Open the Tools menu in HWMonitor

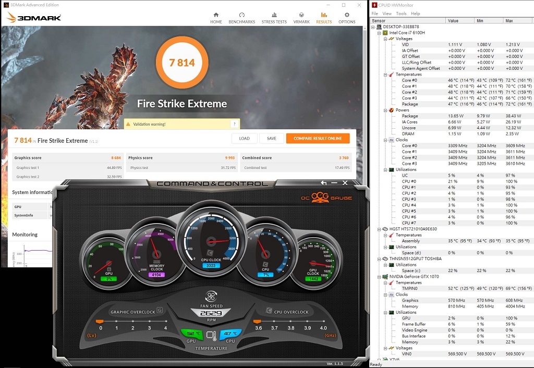tap(401, 14)
